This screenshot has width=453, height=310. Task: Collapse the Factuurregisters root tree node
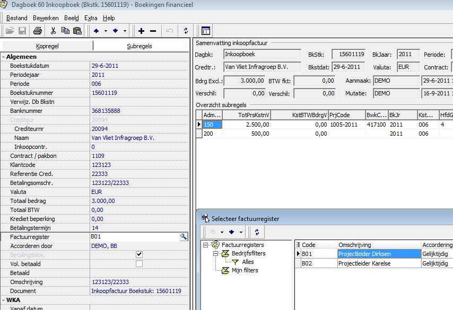206,245
